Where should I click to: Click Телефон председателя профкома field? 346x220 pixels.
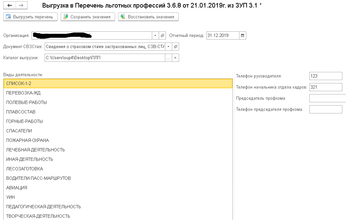tap(326, 109)
